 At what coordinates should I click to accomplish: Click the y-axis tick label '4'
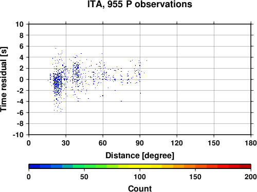coord(22,57)
